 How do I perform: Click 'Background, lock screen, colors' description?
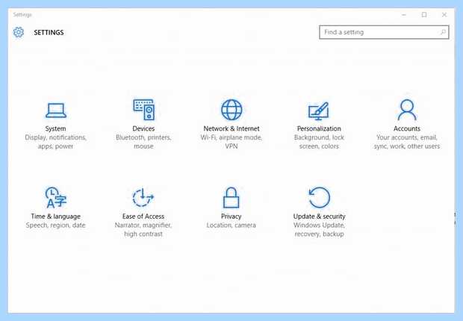(x=319, y=142)
